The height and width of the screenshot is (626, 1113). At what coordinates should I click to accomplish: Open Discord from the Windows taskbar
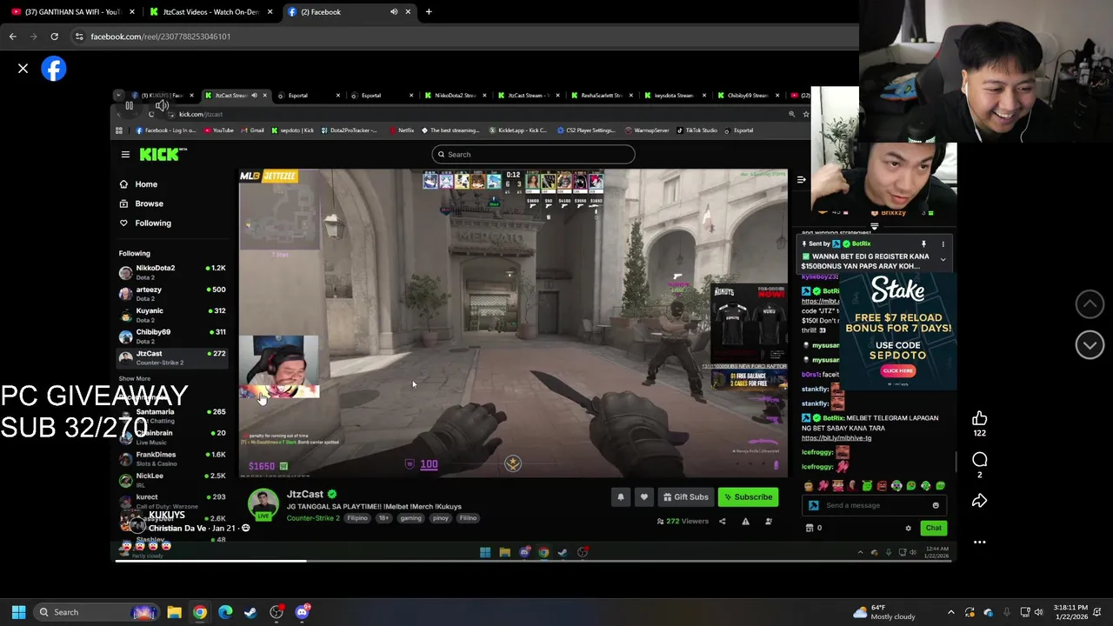point(302,612)
